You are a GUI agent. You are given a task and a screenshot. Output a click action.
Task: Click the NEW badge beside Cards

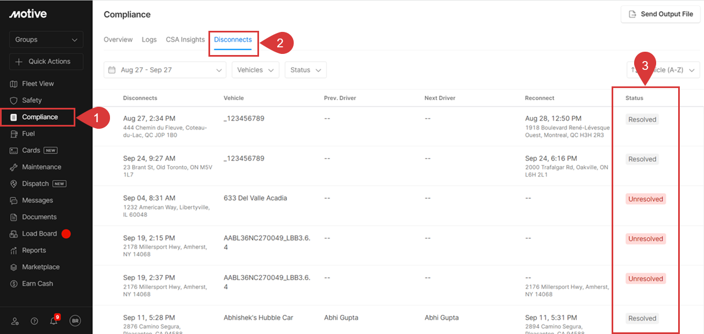tap(51, 150)
